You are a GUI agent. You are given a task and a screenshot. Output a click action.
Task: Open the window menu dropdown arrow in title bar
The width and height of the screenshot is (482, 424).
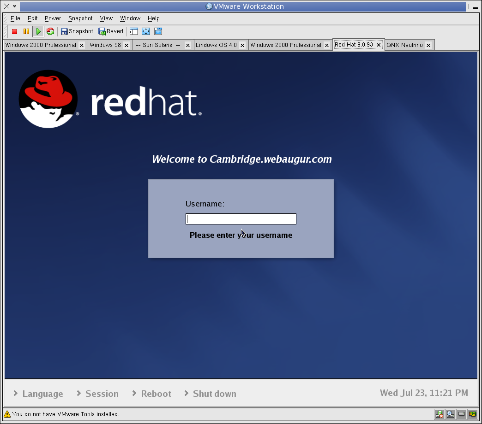[14, 6]
